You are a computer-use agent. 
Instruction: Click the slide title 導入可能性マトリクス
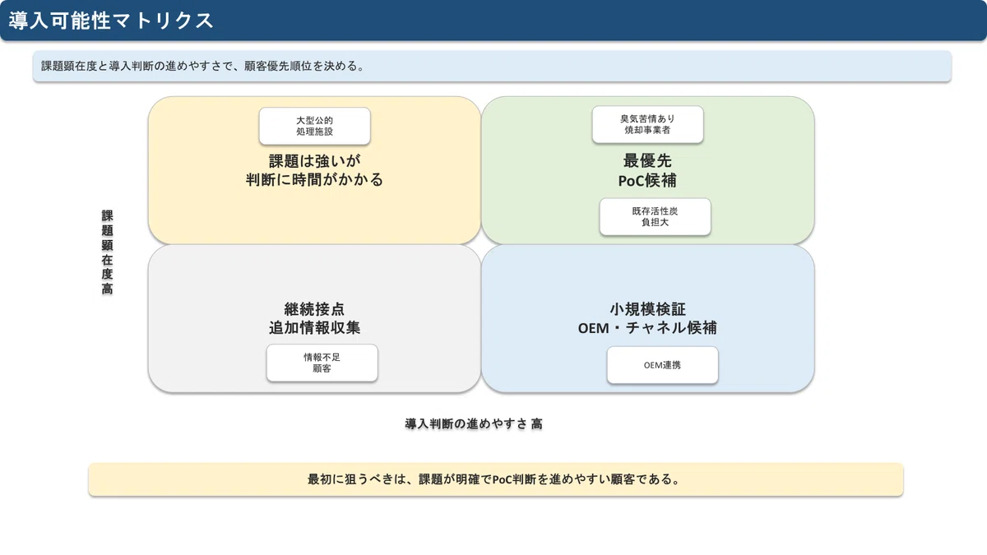tap(112, 21)
